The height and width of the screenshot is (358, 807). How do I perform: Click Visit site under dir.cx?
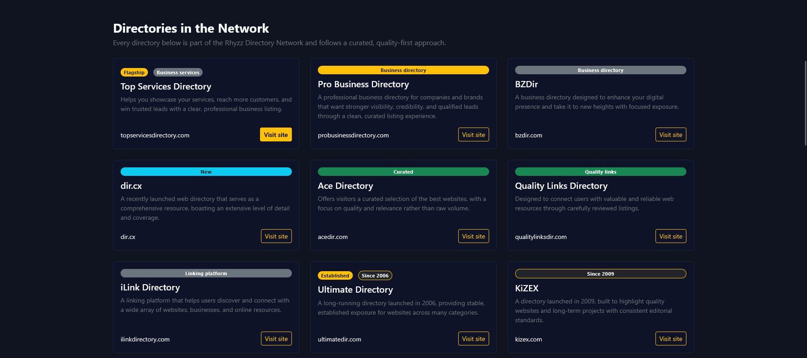pos(276,236)
